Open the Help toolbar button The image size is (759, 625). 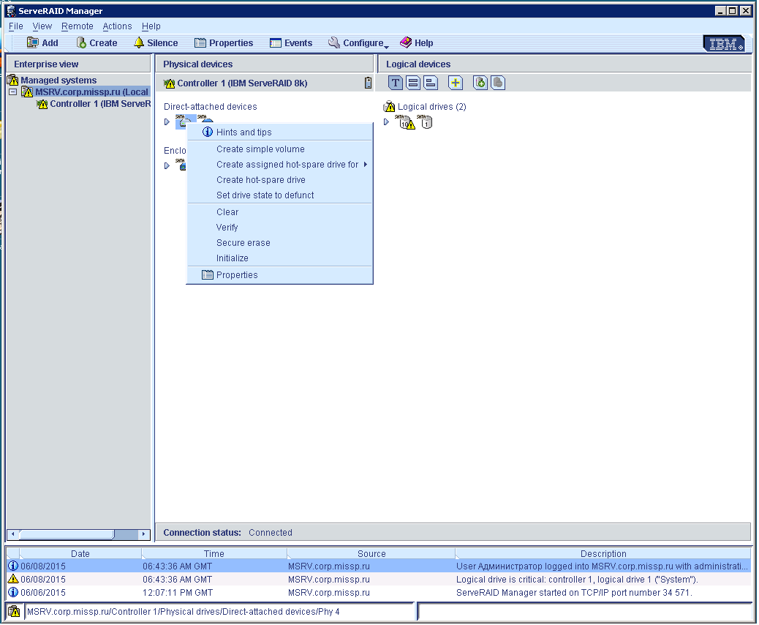(416, 43)
